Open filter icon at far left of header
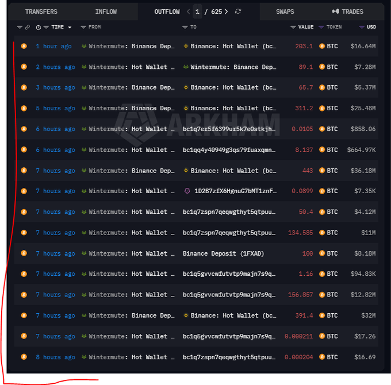This screenshot has height=385, width=391. (x=20, y=28)
